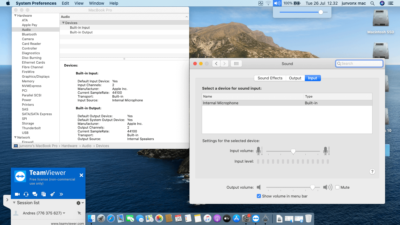Click the help question mark button
Viewport: 400px width, 225px height.
372,172
